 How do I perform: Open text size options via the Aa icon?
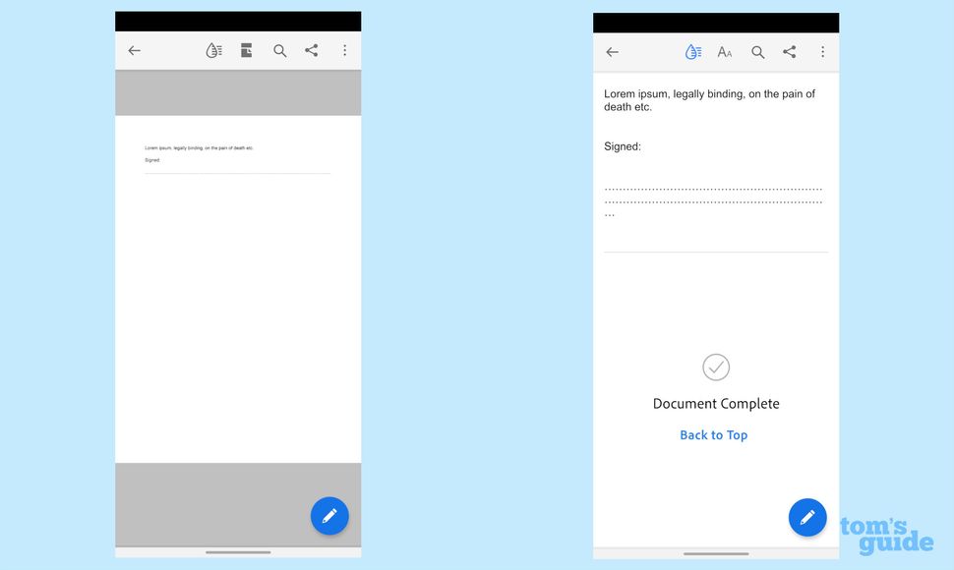pos(725,51)
